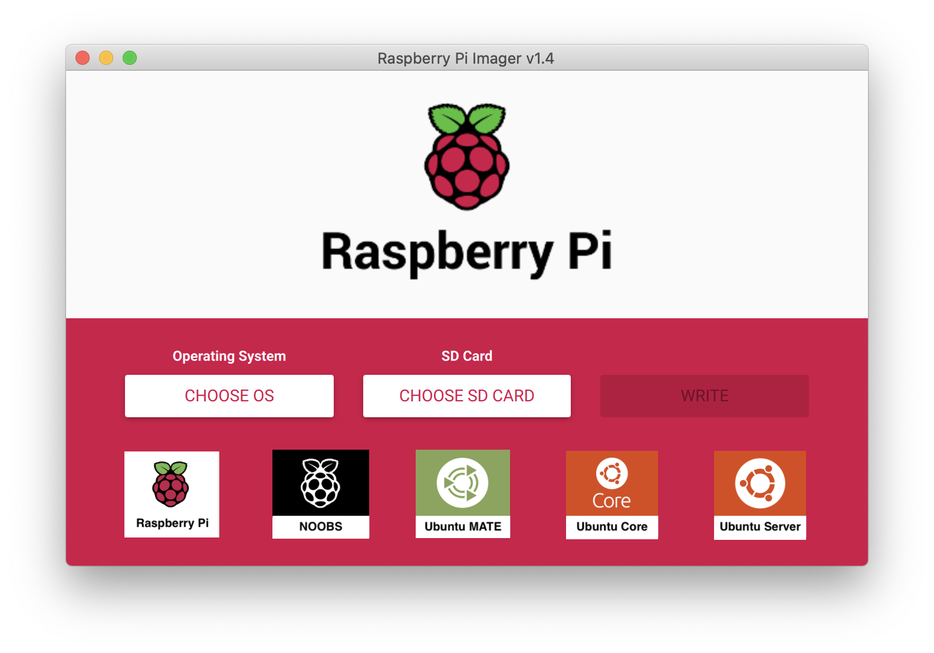934x653 pixels.
Task: Maximize the window with the green button
Action: pos(130,58)
